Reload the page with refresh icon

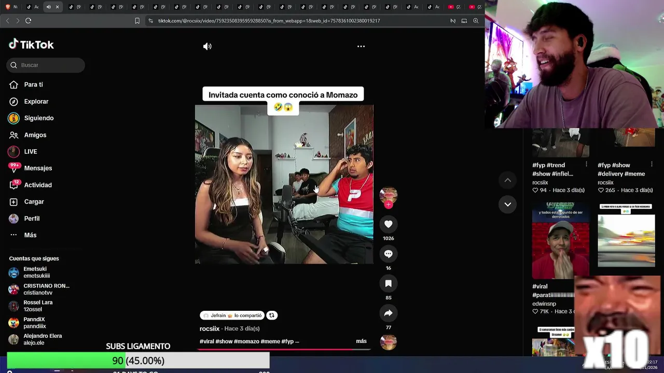[x=28, y=21]
